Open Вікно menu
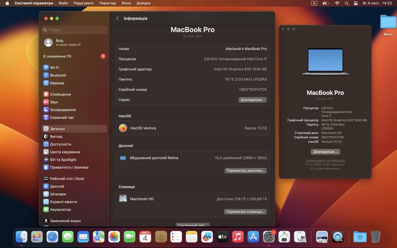397x248 pixels. [126, 3]
